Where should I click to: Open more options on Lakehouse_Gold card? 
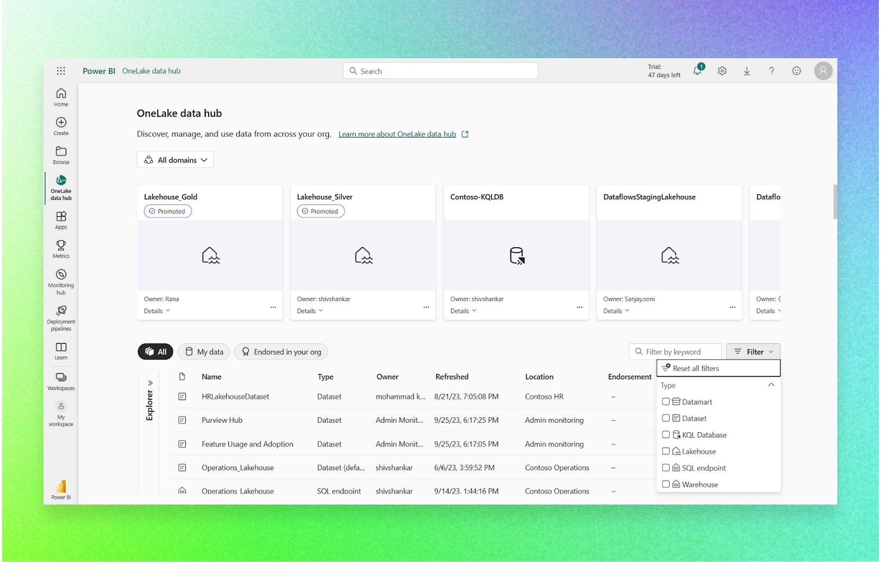click(x=273, y=307)
